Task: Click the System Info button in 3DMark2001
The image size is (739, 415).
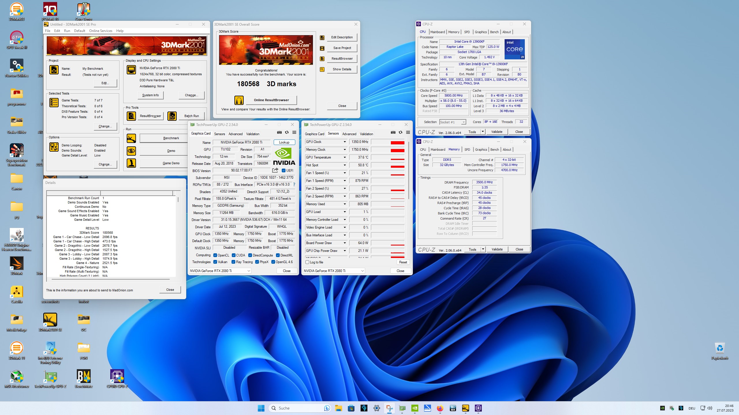Action: (x=150, y=95)
